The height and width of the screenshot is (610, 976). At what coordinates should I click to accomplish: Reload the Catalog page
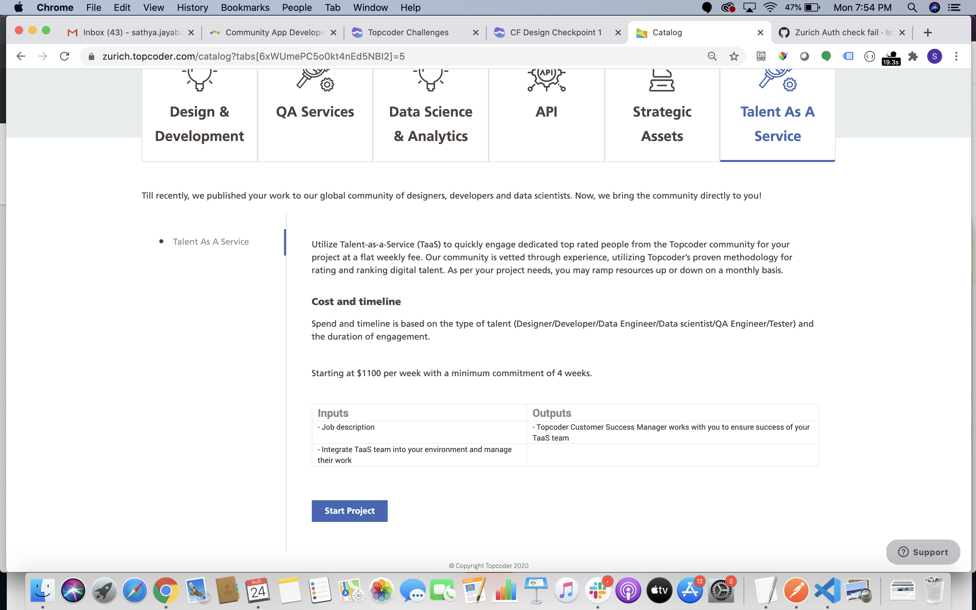click(x=64, y=56)
